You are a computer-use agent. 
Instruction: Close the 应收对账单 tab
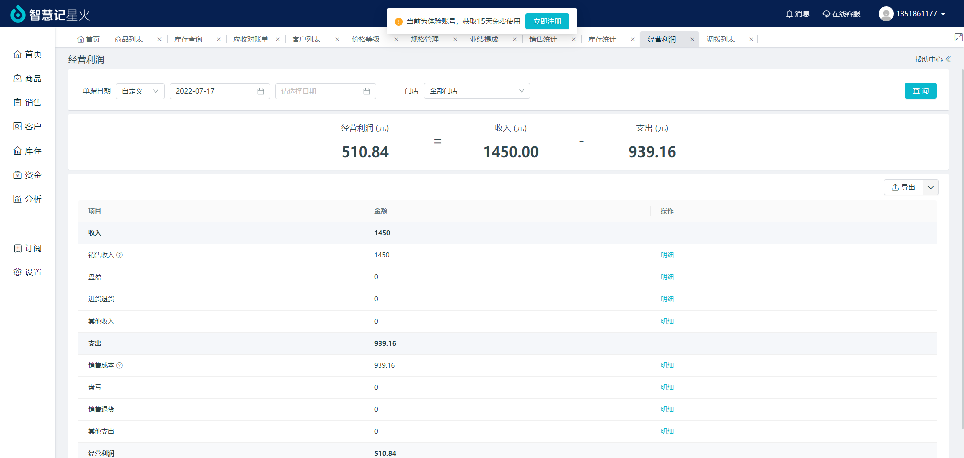(x=278, y=39)
